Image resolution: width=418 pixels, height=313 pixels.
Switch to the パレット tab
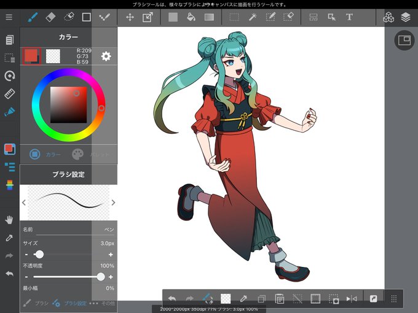91,155
